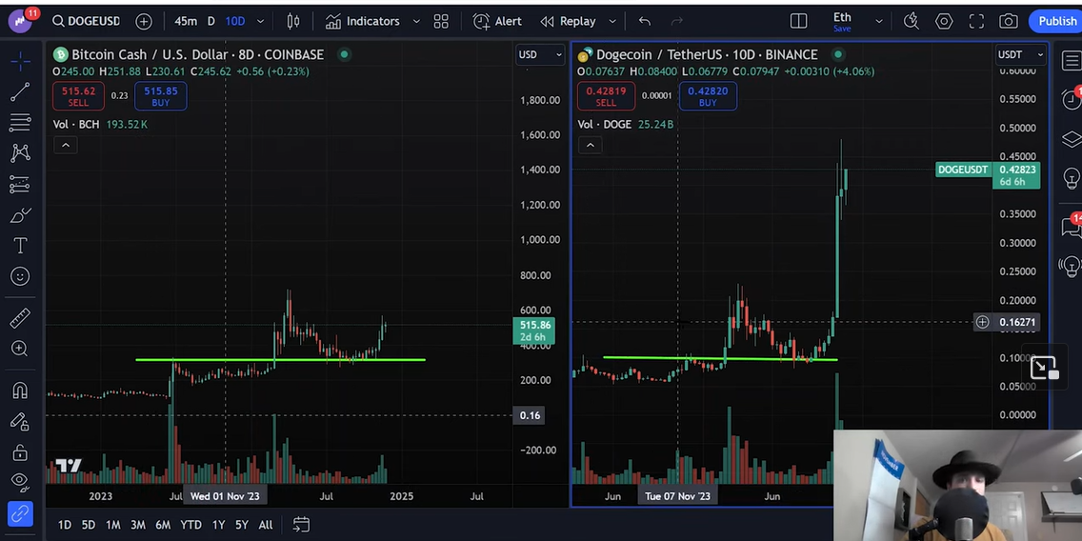Select the trend line drawing tool

click(x=20, y=91)
